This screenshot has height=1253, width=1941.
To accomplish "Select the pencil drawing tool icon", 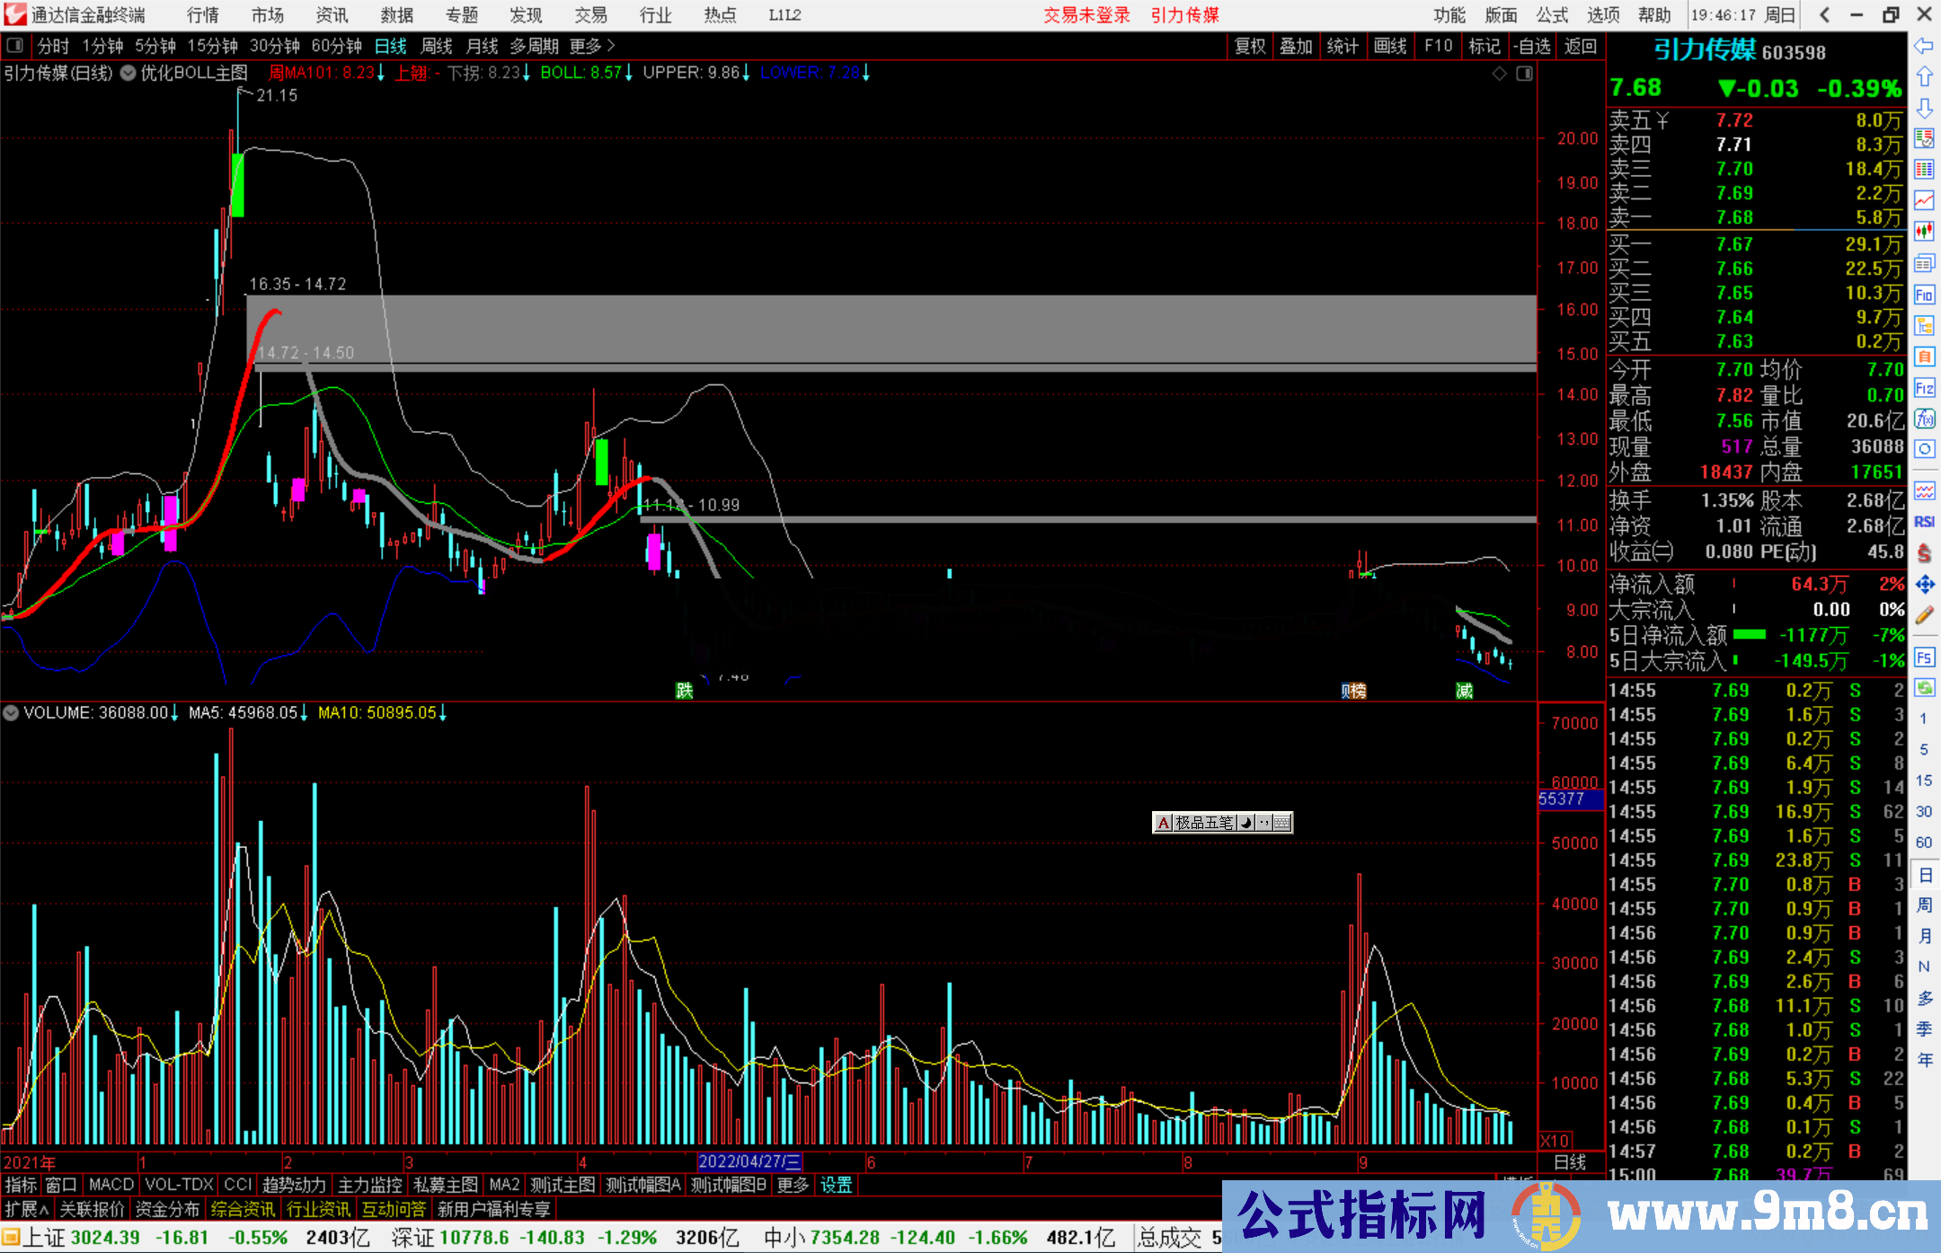I will (x=1924, y=615).
